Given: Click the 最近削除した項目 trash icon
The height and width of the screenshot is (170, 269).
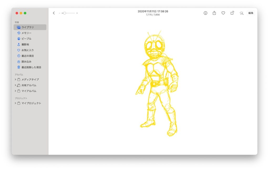Looking at the screenshot, I should tap(19, 67).
